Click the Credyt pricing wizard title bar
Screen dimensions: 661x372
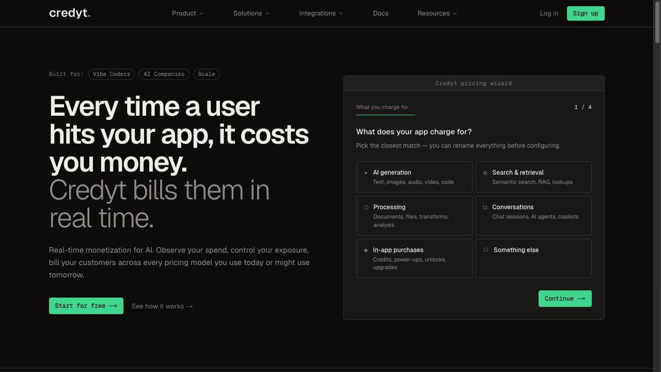click(x=474, y=83)
